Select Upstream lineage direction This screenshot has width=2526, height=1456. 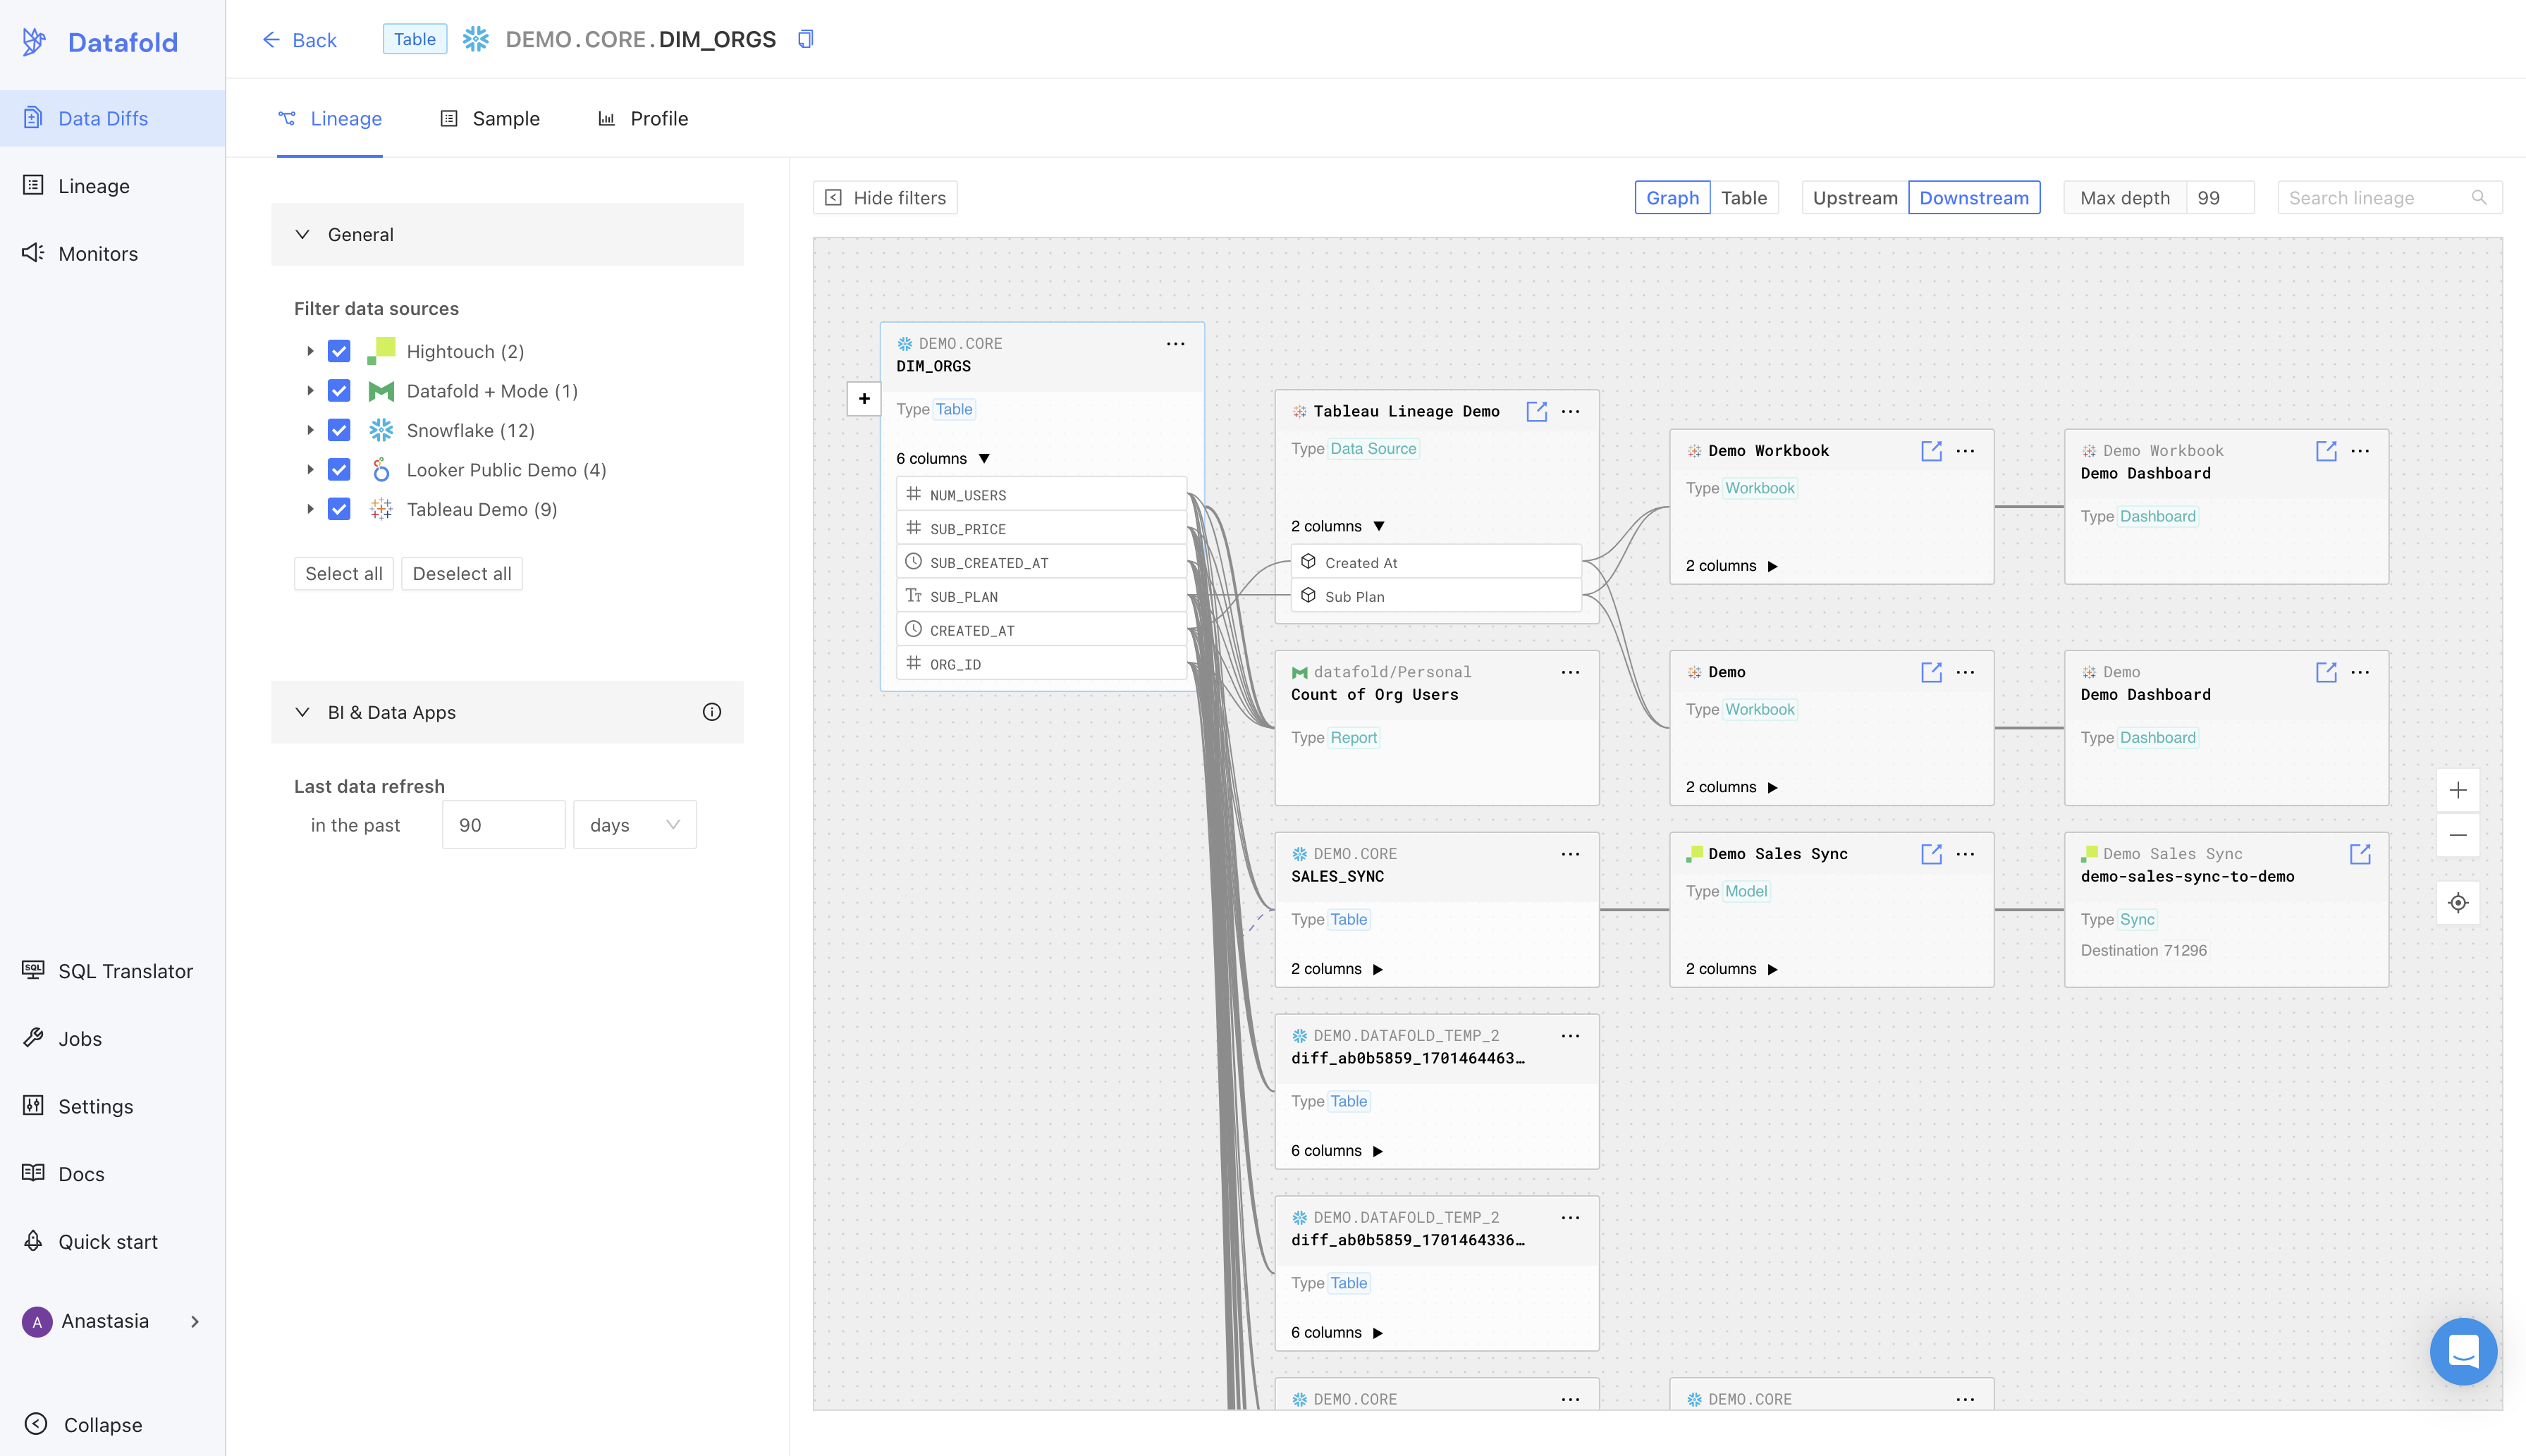click(1855, 198)
